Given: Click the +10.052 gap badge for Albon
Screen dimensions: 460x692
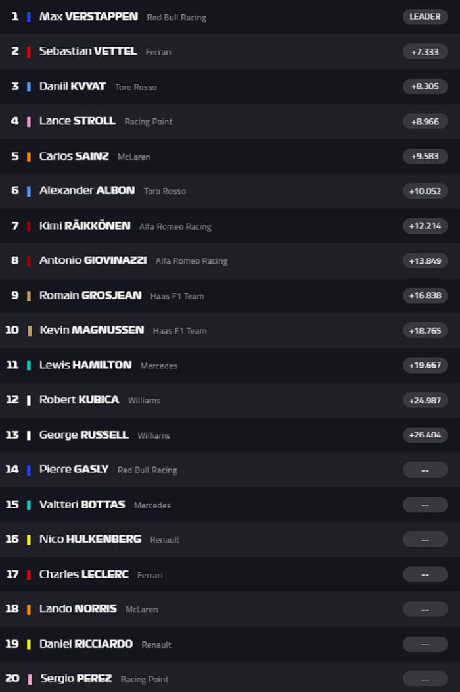Looking at the screenshot, I should click(425, 191).
